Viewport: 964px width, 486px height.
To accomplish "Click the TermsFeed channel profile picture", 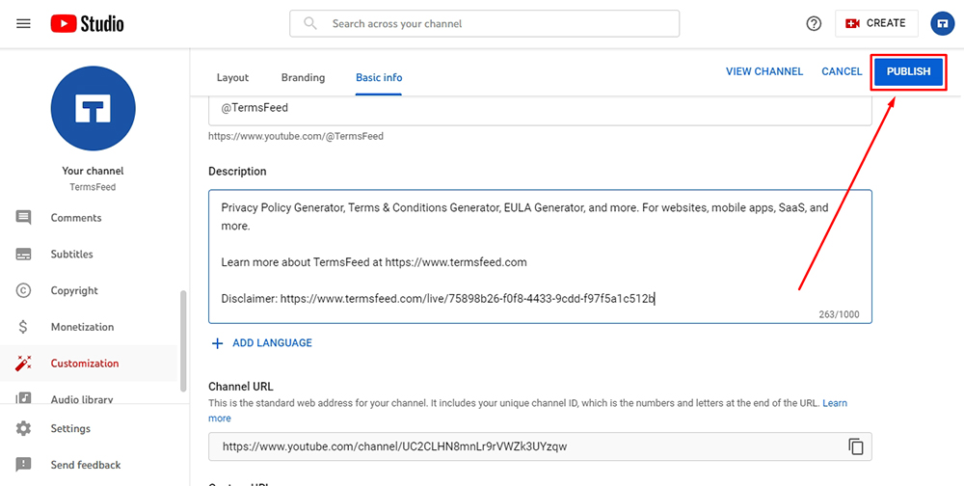I will click(x=93, y=108).
